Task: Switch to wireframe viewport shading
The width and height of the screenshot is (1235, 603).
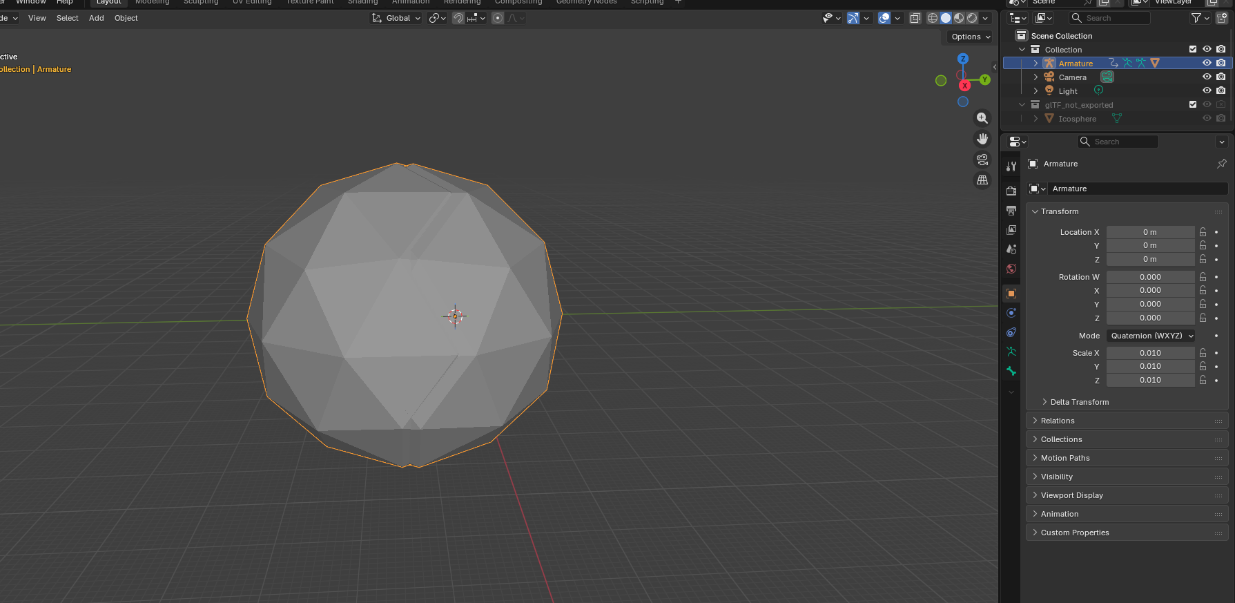Action: pos(933,18)
